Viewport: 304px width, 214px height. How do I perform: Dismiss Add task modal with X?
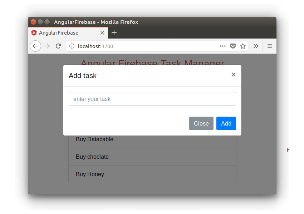click(234, 75)
